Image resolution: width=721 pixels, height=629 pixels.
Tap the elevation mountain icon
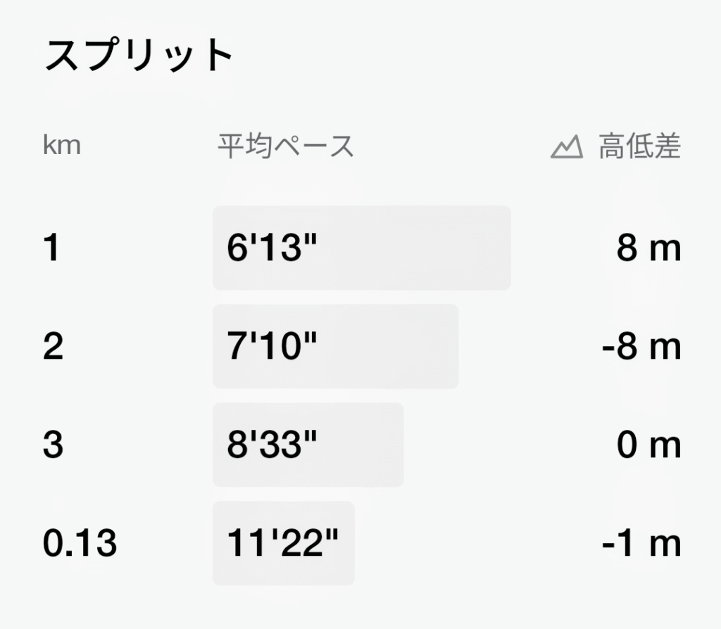click(x=567, y=147)
